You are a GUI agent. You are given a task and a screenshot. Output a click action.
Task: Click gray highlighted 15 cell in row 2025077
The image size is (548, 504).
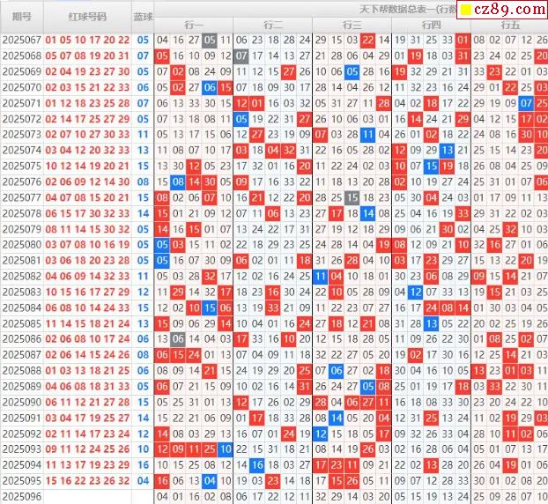tap(352, 198)
